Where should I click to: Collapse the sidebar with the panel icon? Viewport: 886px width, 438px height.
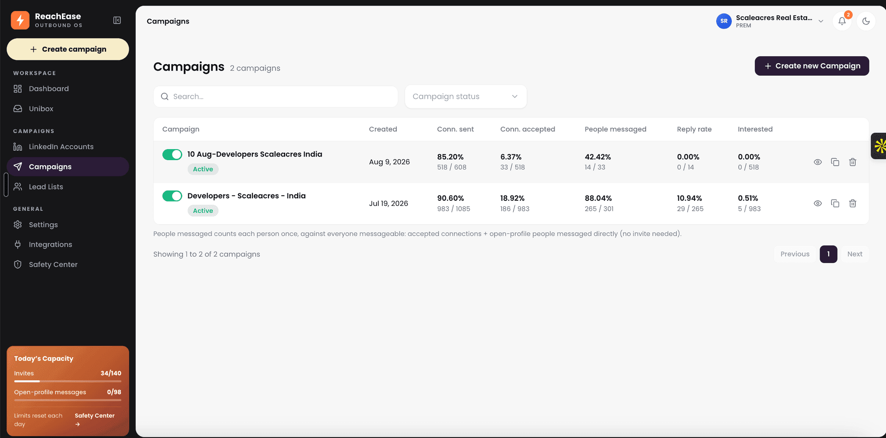click(117, 20)
